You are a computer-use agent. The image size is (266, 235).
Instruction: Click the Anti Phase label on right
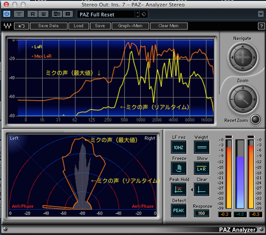[142, 206]
